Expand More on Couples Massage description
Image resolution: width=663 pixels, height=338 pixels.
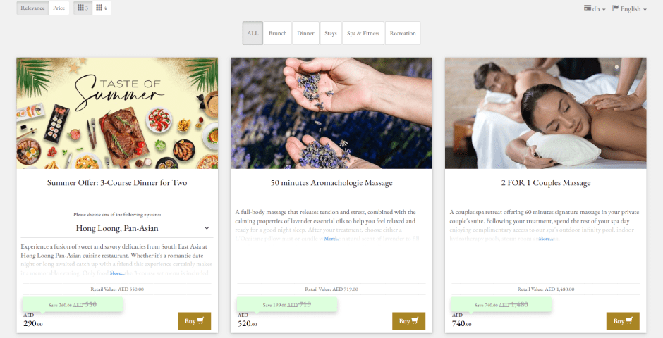(545, 239)
